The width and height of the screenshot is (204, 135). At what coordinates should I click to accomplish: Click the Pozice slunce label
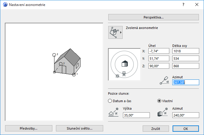[x=118, y=93]
